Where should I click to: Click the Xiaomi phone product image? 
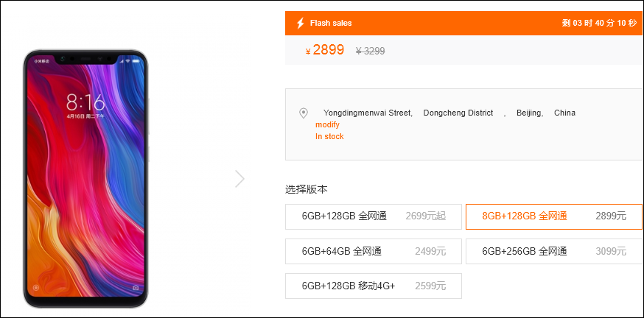click(x=85, y=177)
